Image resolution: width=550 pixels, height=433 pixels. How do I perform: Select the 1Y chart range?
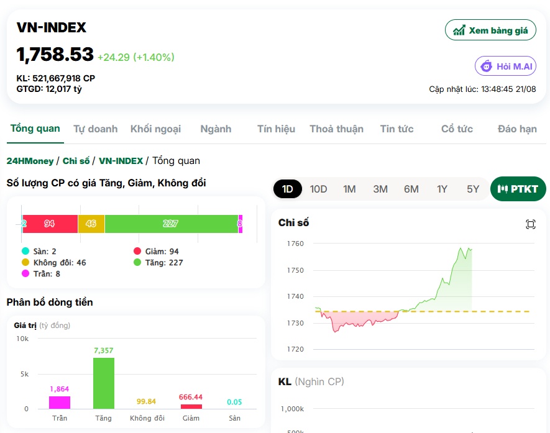(x=442, y=189)
